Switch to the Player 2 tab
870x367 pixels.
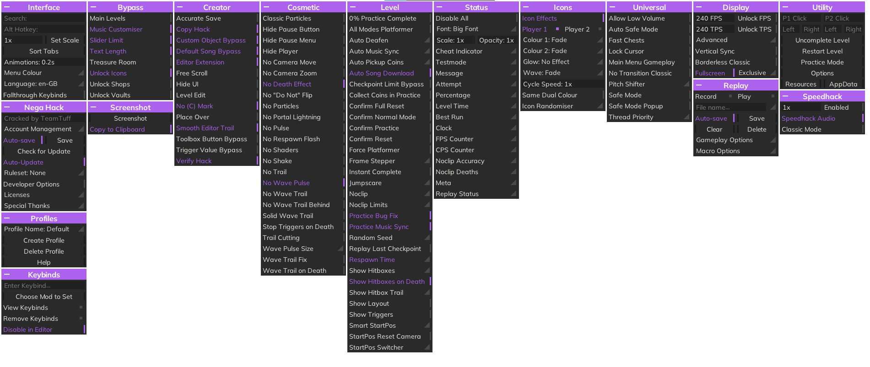(x=577, y=29)
